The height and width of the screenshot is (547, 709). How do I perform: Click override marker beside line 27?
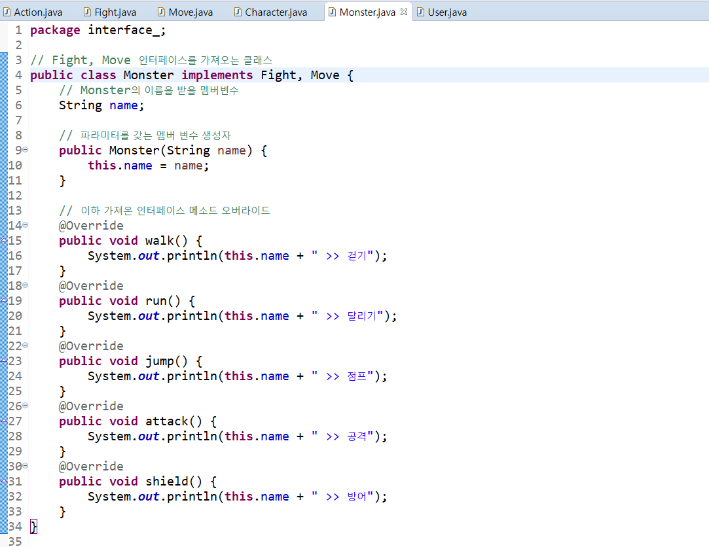pos(4,421)
